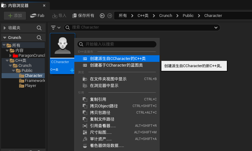Screen dimensions: 252x151
Task: Choose 在文件夹视图中显示
Action: 117,79
